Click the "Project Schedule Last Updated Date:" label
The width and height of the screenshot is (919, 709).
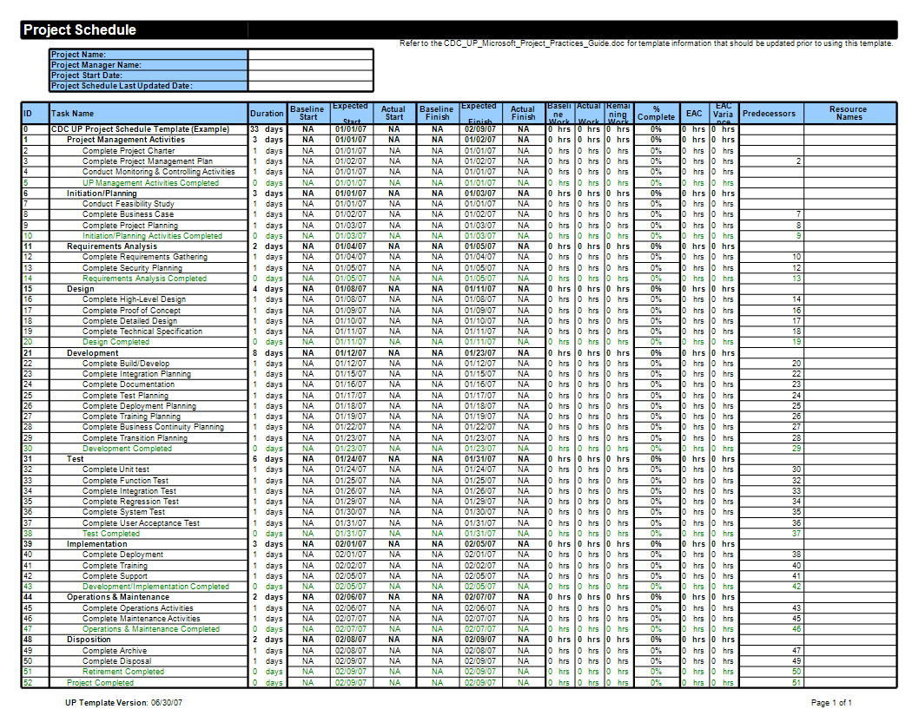click(x=122, y=86)
